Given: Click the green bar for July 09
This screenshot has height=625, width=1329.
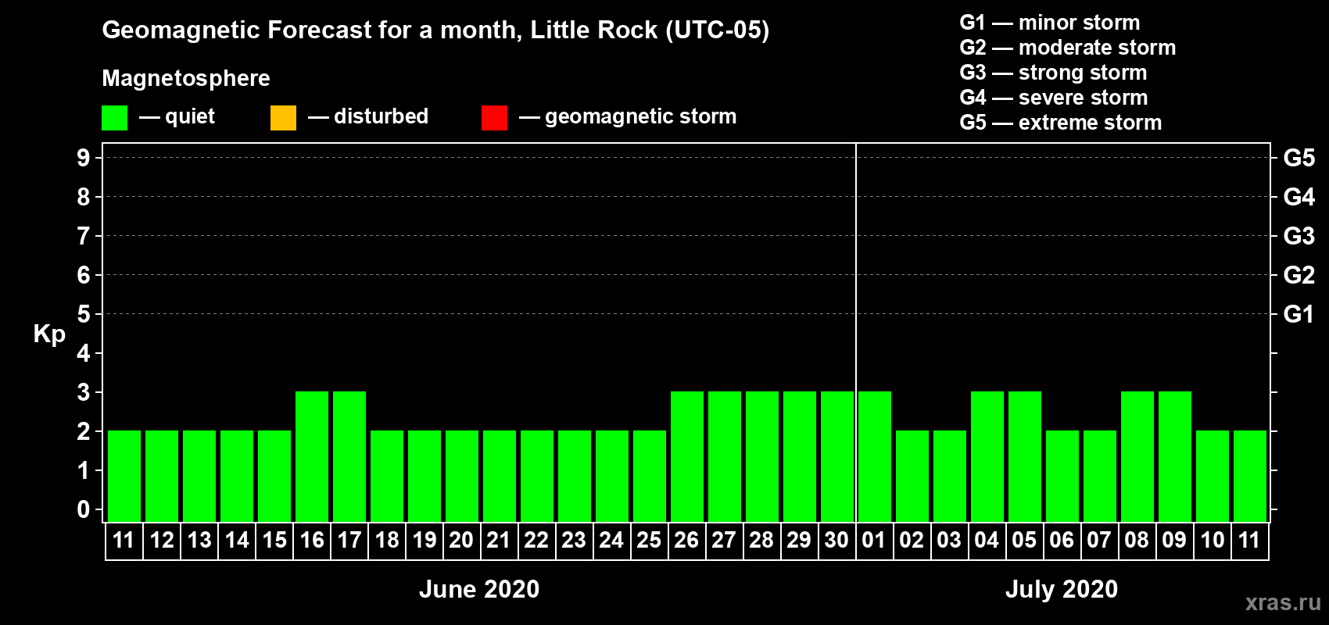Looking at the screenshot, I should [x=1174, y=456].
